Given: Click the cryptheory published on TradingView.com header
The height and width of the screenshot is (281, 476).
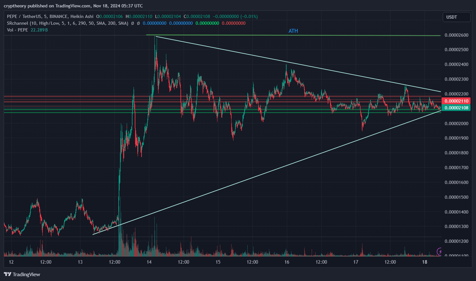Looking at the screenshot, I should pyautogui.click(x=73, y=6).
